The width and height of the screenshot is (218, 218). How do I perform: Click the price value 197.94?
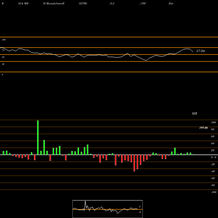204,128
